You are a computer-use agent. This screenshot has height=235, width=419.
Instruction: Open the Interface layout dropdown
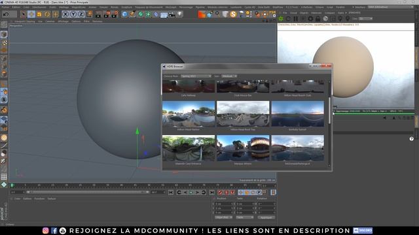(x=390, y=7)
